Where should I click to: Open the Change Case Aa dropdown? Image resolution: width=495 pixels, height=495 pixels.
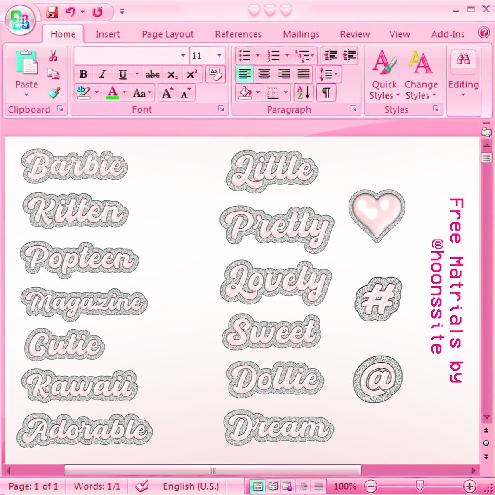[x=142, y=93]
